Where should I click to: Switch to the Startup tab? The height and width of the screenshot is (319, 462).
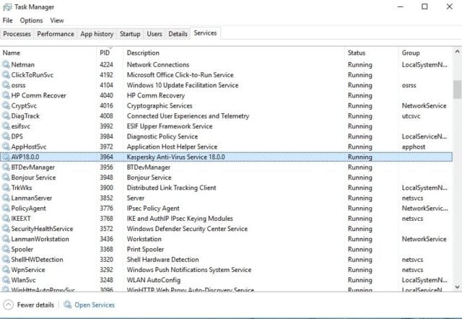pyautogui.click(x=130, y=34)
